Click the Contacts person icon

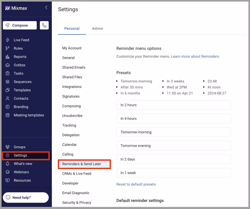click(x=8, y=98)
